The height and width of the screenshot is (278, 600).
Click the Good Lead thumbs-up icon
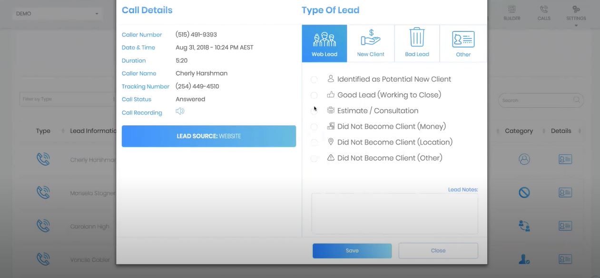331,94
